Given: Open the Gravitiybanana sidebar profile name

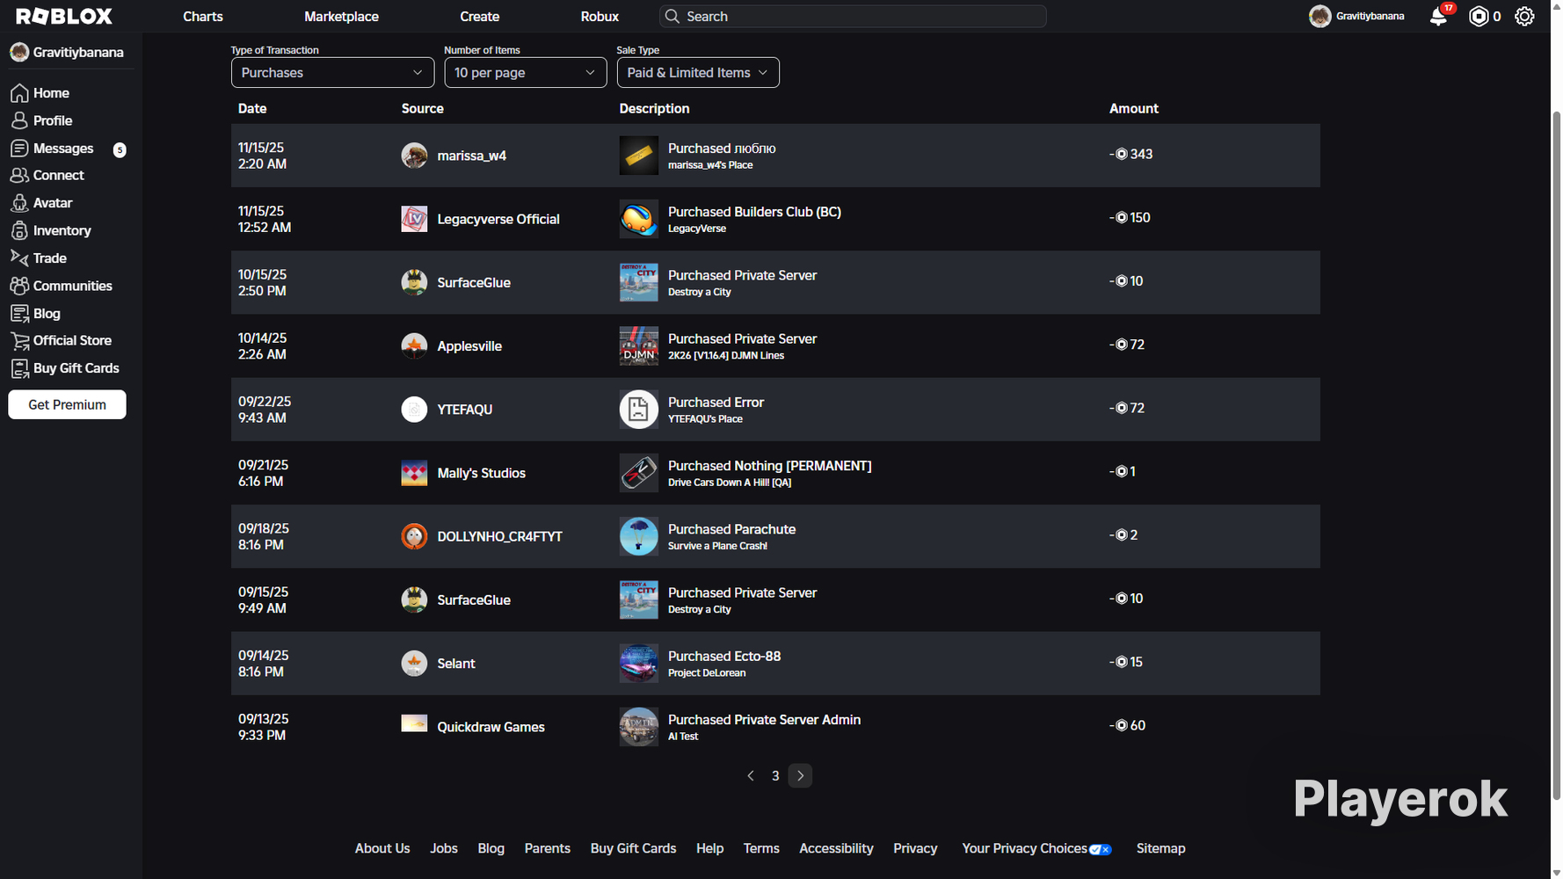Looking at the screenshot, I should [78, 53].
